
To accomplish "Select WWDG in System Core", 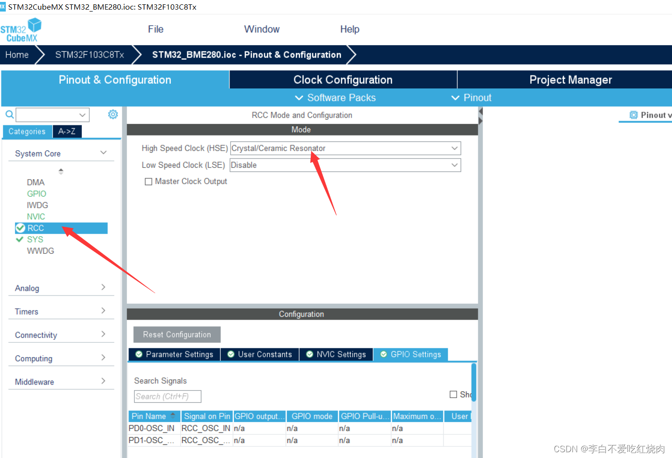I will (40, 251).
